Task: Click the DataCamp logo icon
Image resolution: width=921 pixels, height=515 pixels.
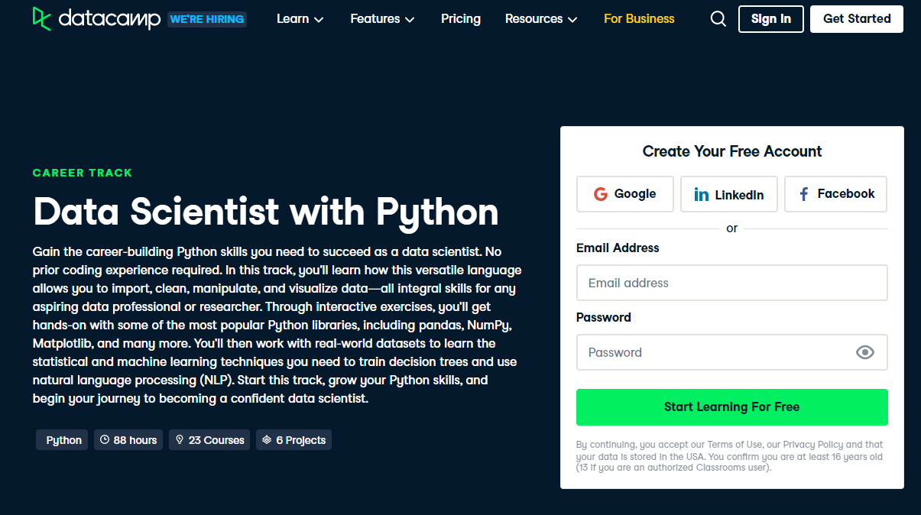Action: click(42, 18)
